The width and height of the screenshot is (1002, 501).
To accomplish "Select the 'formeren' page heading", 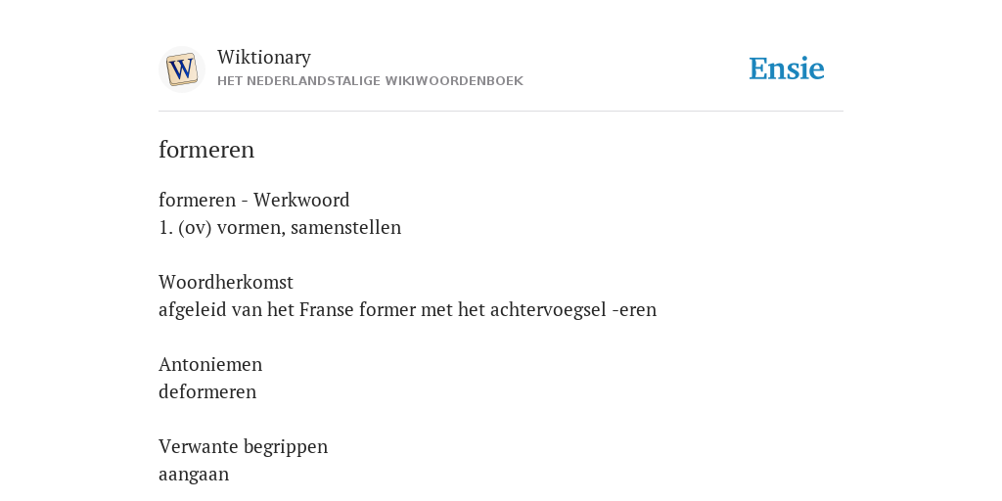I will [x=206, y=150].
